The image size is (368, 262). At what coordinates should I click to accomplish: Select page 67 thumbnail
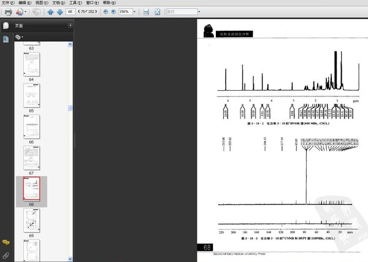coord(32,158)
